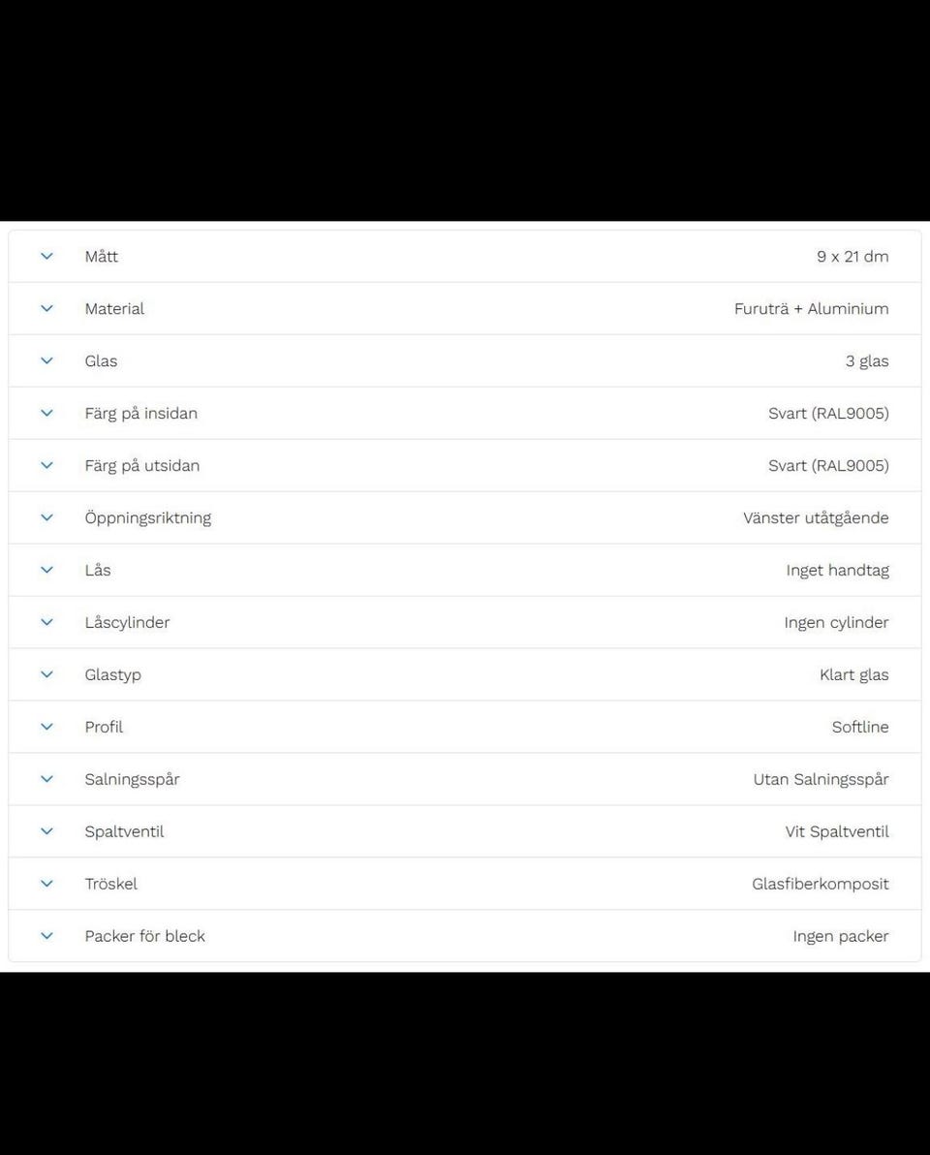Screen dimensions: 930x1155
Task: Click the Furuträ + Aluminium value
Action: [x=811, y=309]
